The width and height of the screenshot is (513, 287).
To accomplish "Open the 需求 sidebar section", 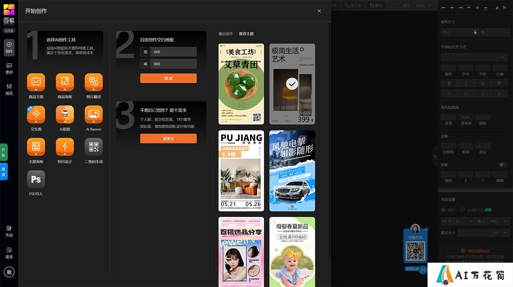I will [9, 253].
